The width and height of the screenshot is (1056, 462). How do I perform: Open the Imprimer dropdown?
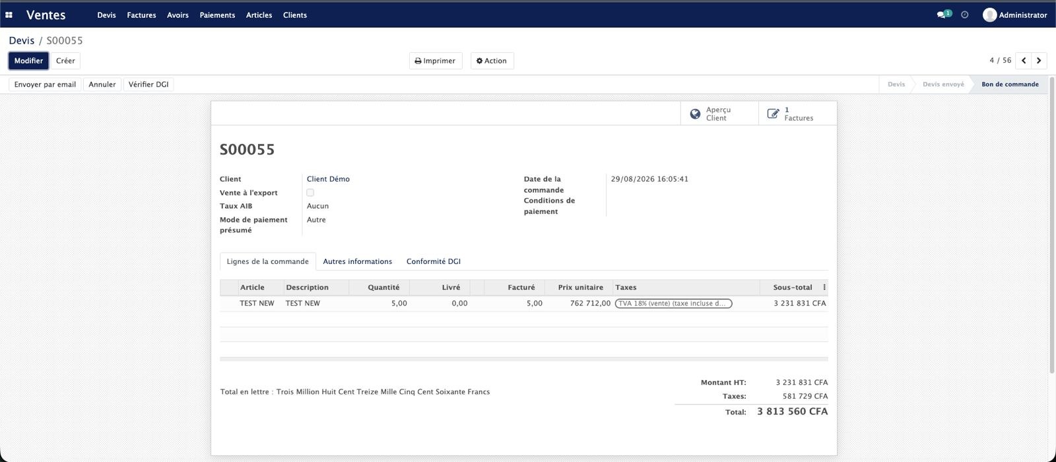coord(436,61)
